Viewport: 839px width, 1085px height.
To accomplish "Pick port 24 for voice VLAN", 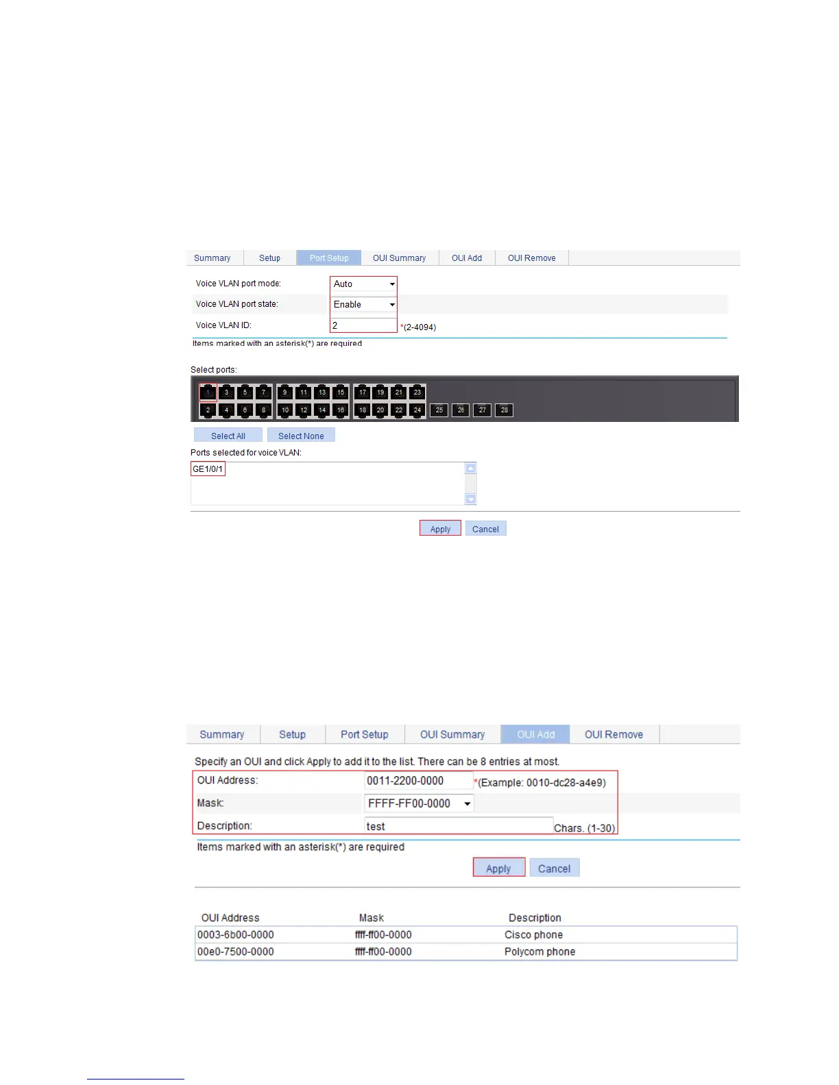I will coord(417,410).
